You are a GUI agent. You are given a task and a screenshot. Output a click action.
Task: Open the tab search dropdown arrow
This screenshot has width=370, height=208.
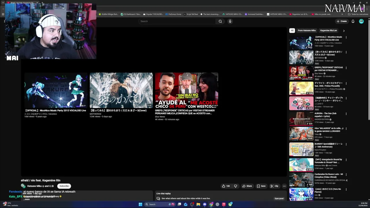point(3,3)
